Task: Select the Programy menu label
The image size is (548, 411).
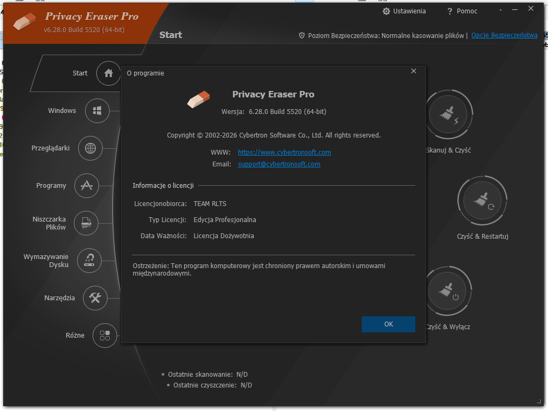Action: tap(51, 186)
